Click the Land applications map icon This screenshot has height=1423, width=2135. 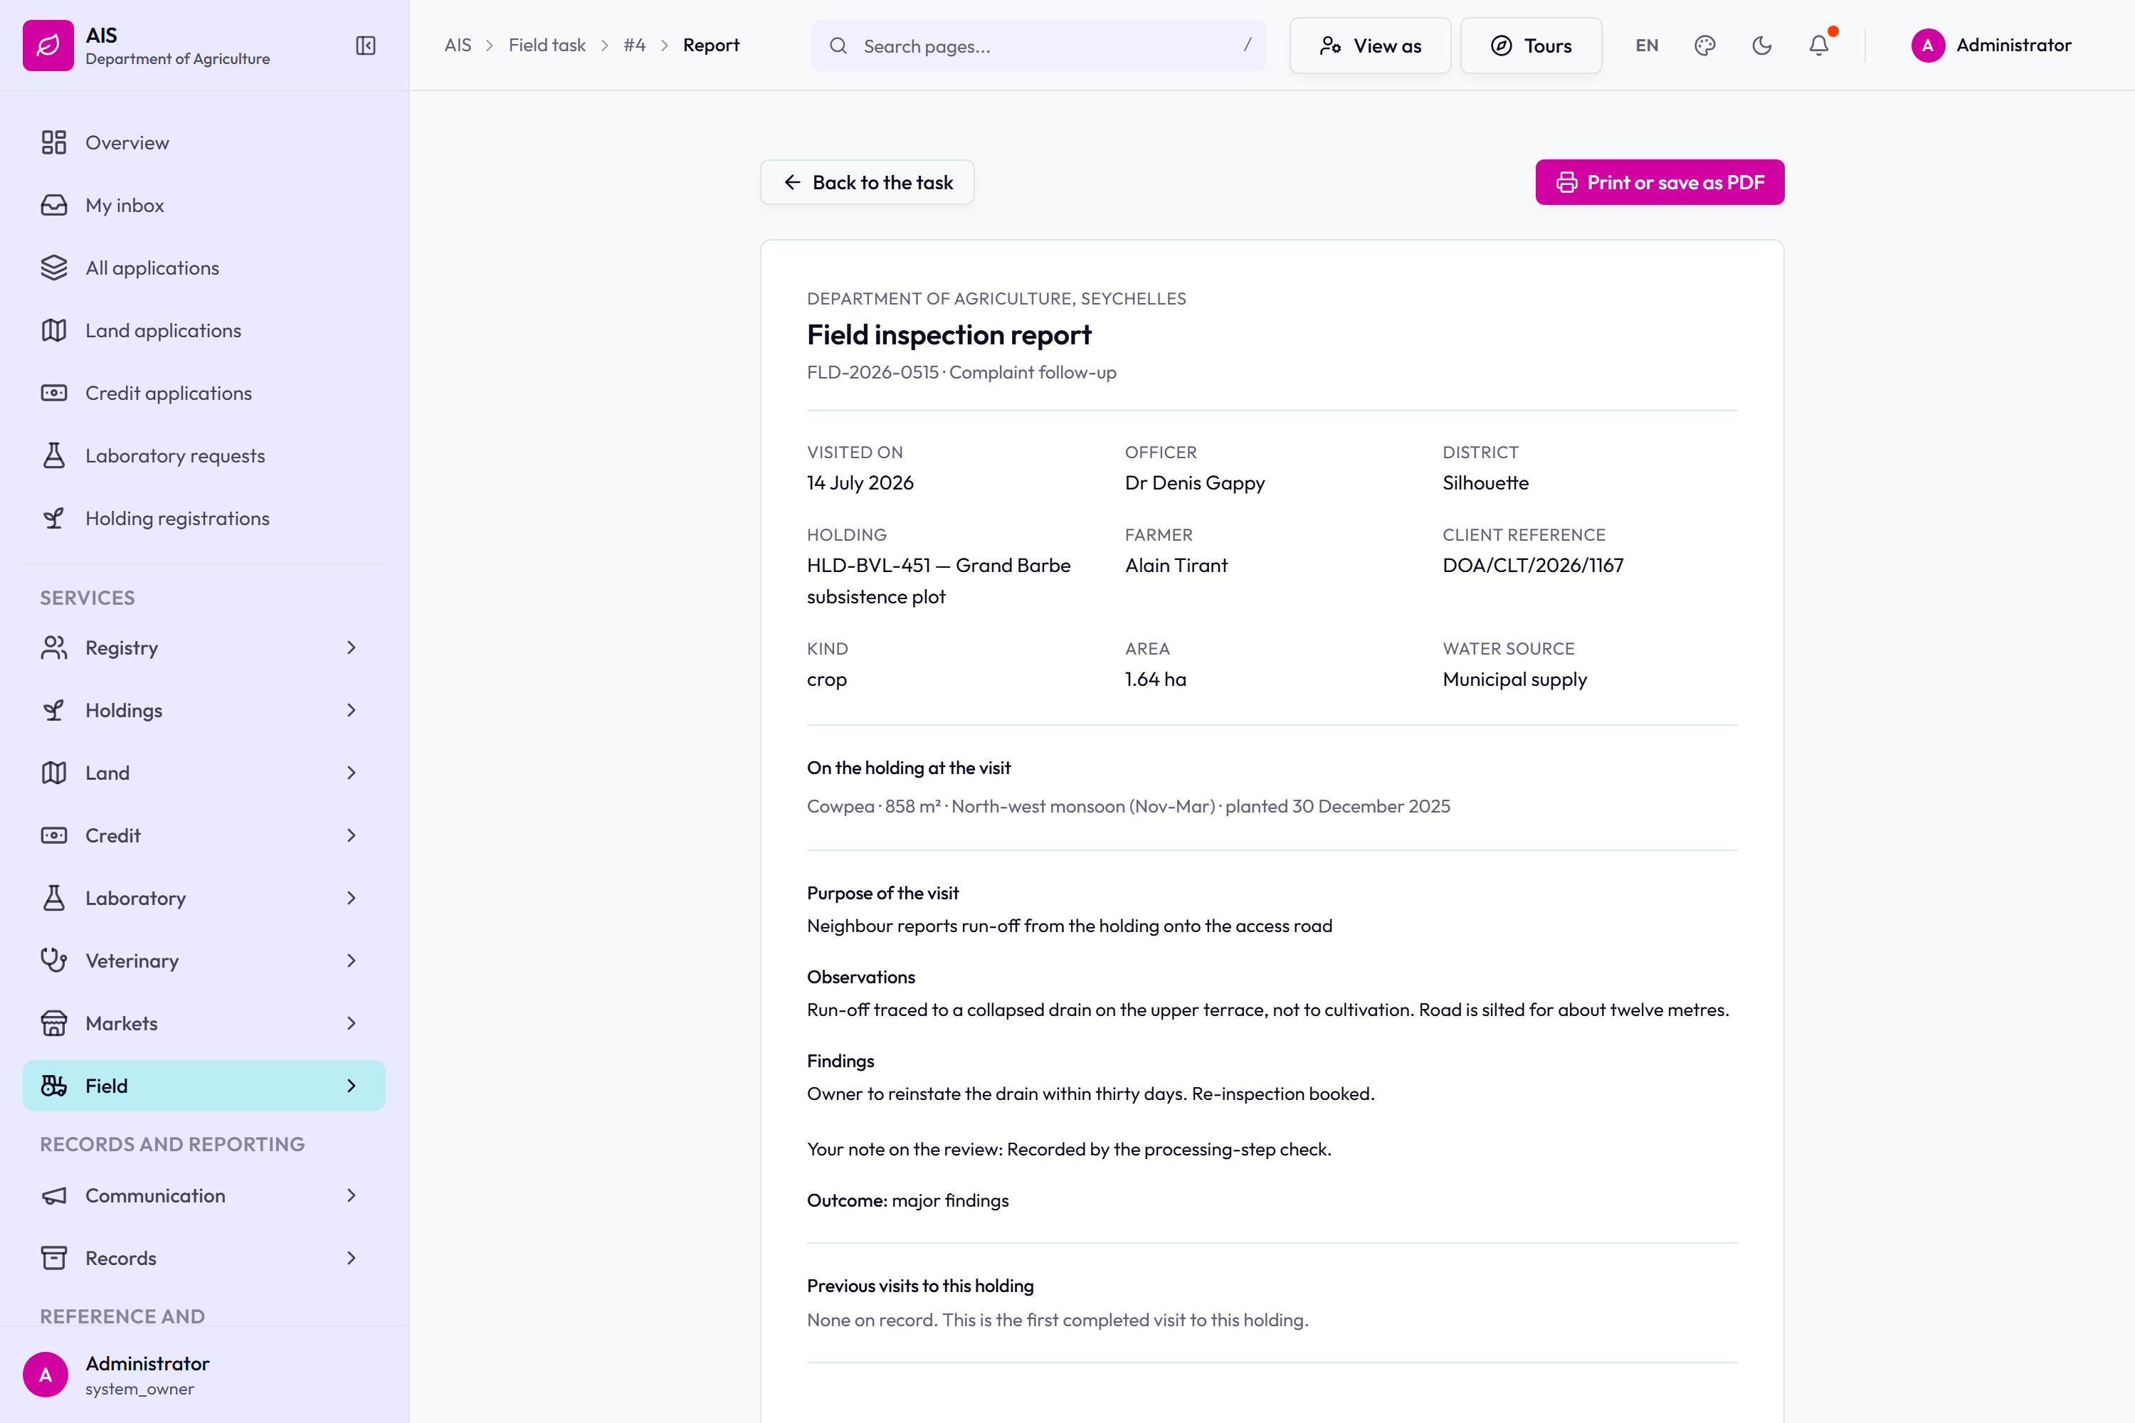point(55,330)
